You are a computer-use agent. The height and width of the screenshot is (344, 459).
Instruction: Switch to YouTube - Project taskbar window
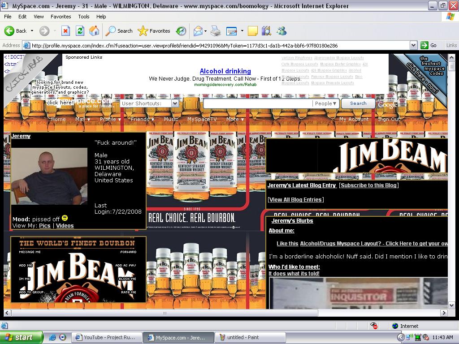[x=107, y=337]
